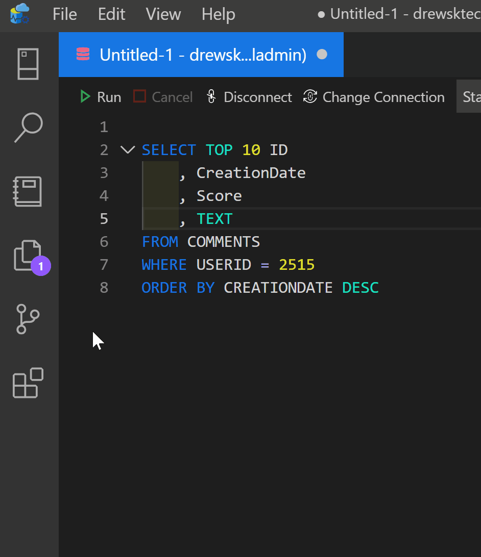The height and width of the screenshot is (557, 481).
Task: Open the Edit menu
Action: click(112, 14)
